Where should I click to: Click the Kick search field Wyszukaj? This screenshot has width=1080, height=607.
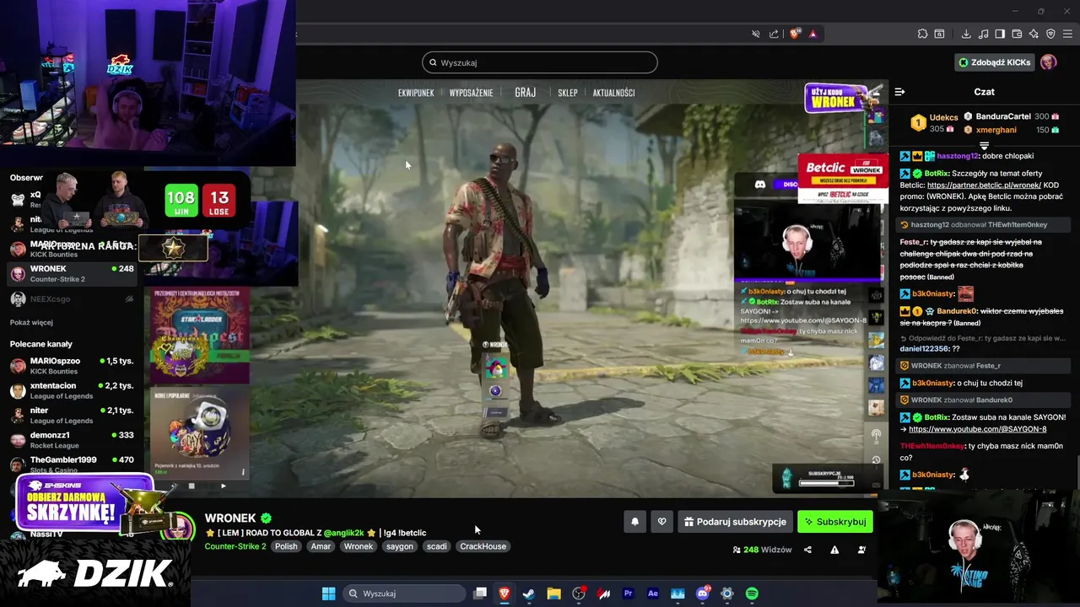click(x=540, y=62)
